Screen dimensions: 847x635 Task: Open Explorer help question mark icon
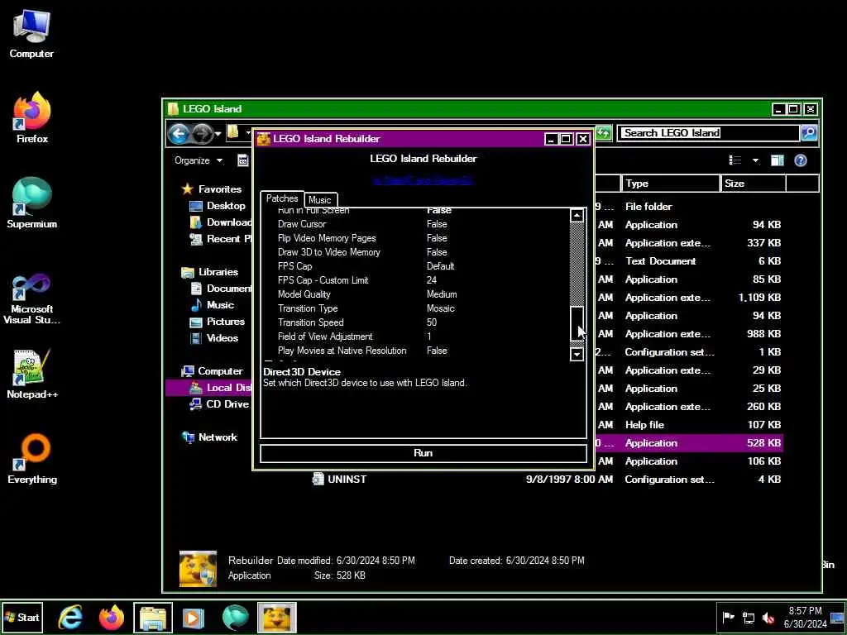click(x=801, y=160)
